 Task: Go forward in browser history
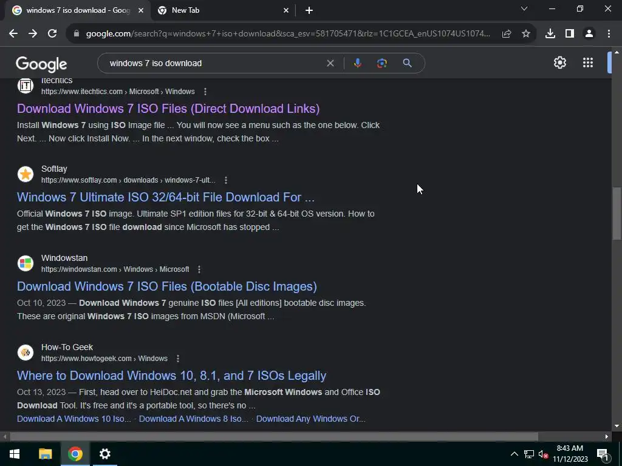[33, 34]
